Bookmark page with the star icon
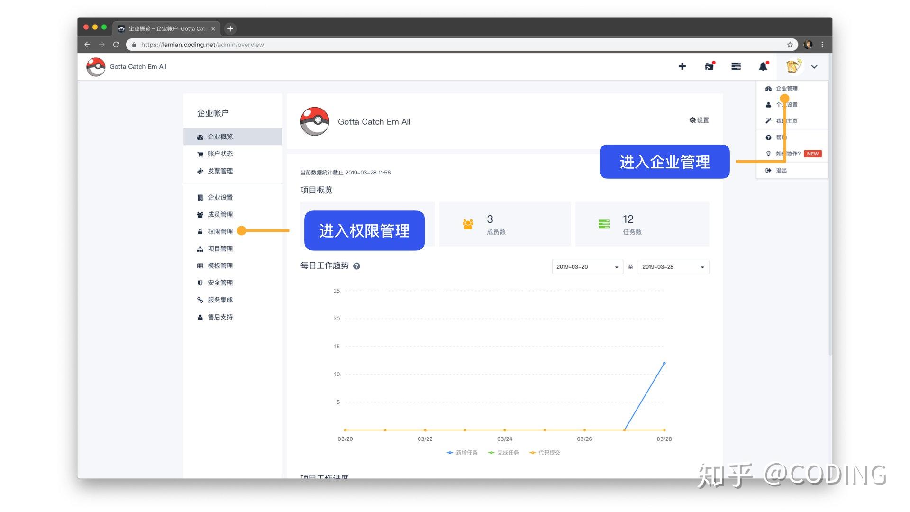This screenshot has width=910, height=512. point(790,45)
